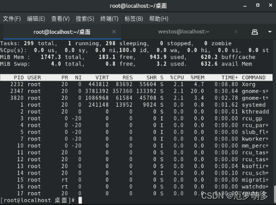Viewport: 276px width, 205px height.
Task: Click the rcu_par+ process name
Action: 255,125
